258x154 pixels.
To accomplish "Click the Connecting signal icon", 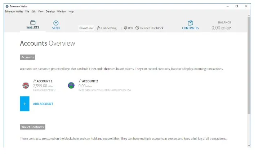I will tap(98, 28).
